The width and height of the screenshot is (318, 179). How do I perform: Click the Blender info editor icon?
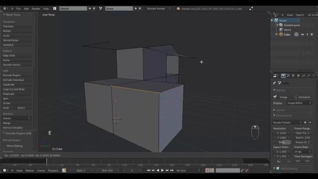4,8
